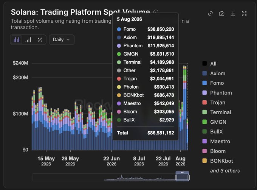The height and width of the screenshot is (190, 257).
Task: Toggle the Fomo series in legend
Action: coord(213,83)
